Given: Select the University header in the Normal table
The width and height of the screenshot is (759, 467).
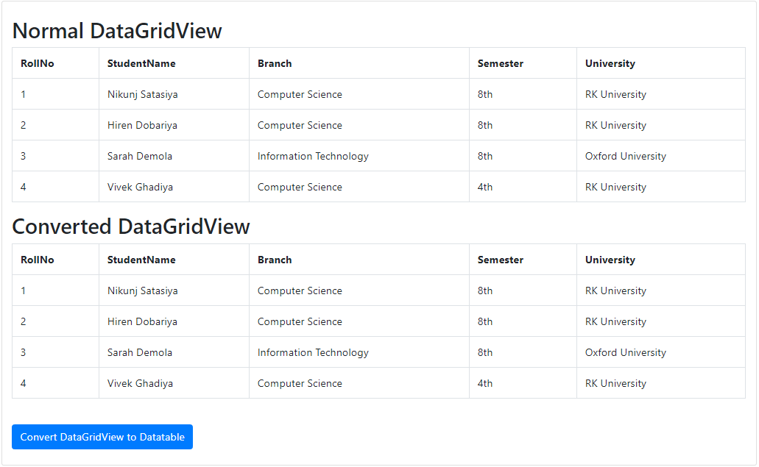Looking at the screenshot, I should pos(610,63).
